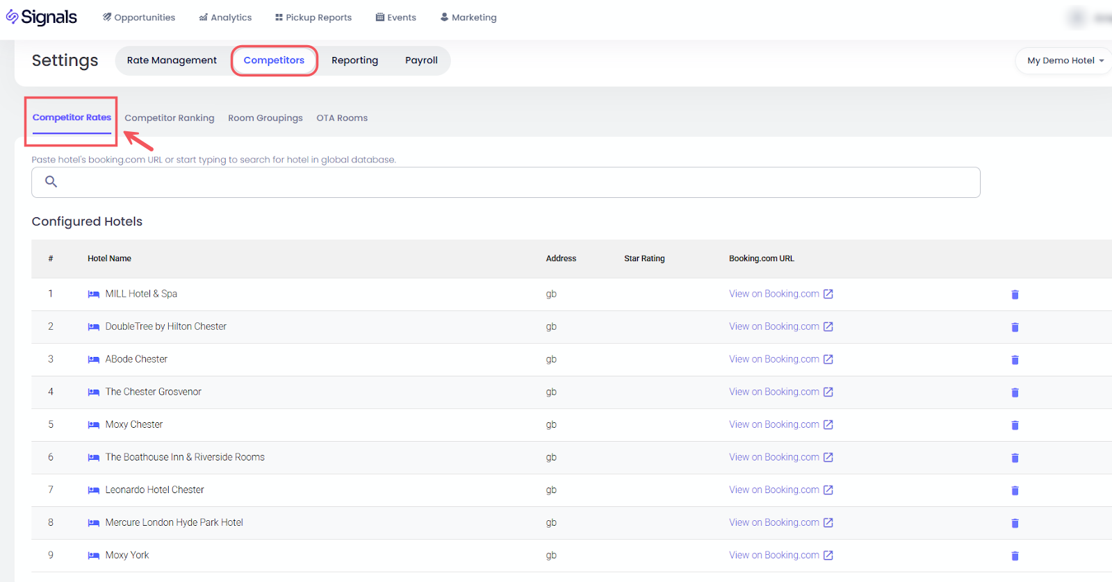
Task: Remove Moxy York using trash icon
Action: tap(1015, 556)
